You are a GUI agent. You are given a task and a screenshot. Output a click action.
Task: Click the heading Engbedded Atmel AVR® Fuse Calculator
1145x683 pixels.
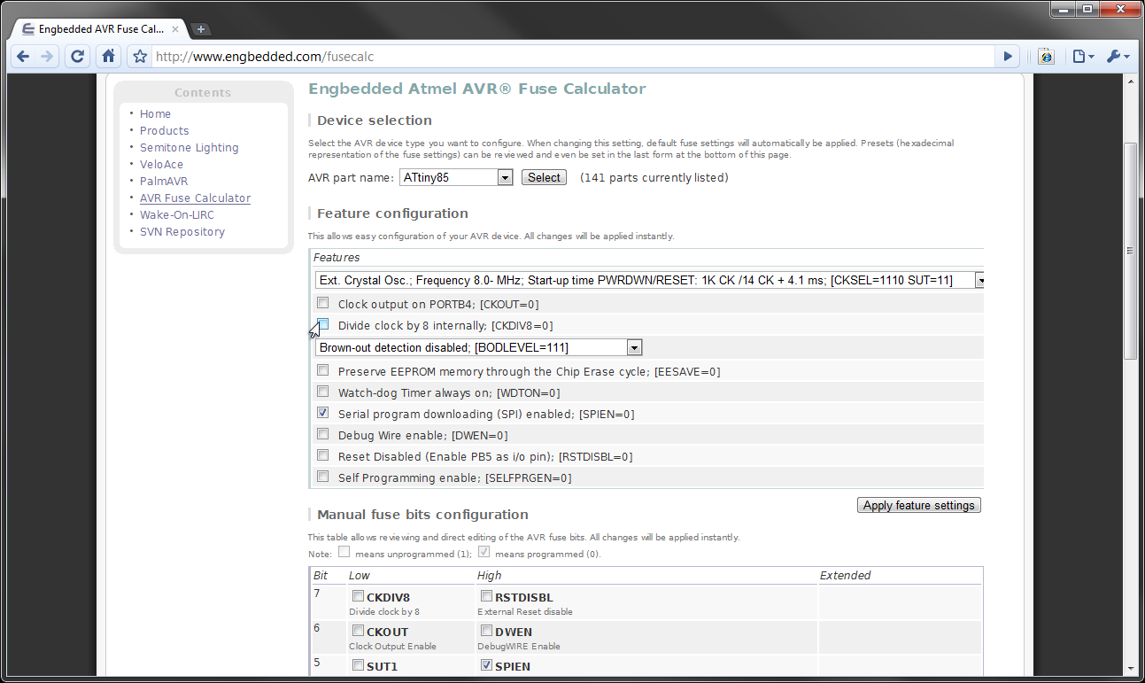pyautogui.click(x=476, y=89)
